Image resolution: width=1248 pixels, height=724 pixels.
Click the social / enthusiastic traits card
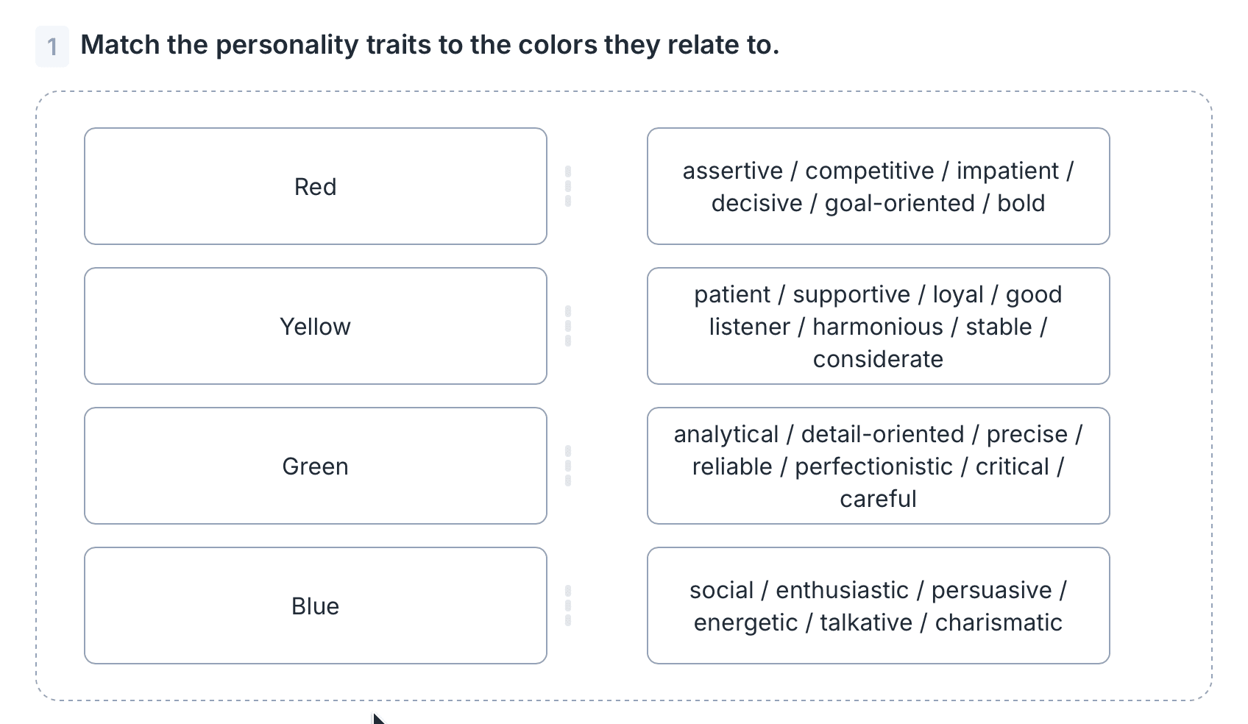878,606
